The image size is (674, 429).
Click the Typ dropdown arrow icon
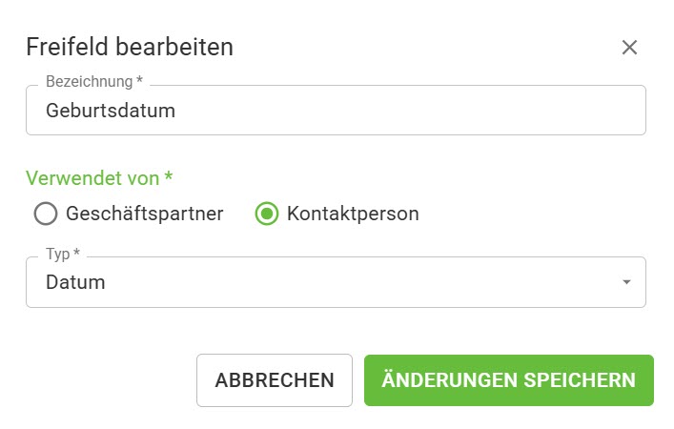[x=626, y=282]
